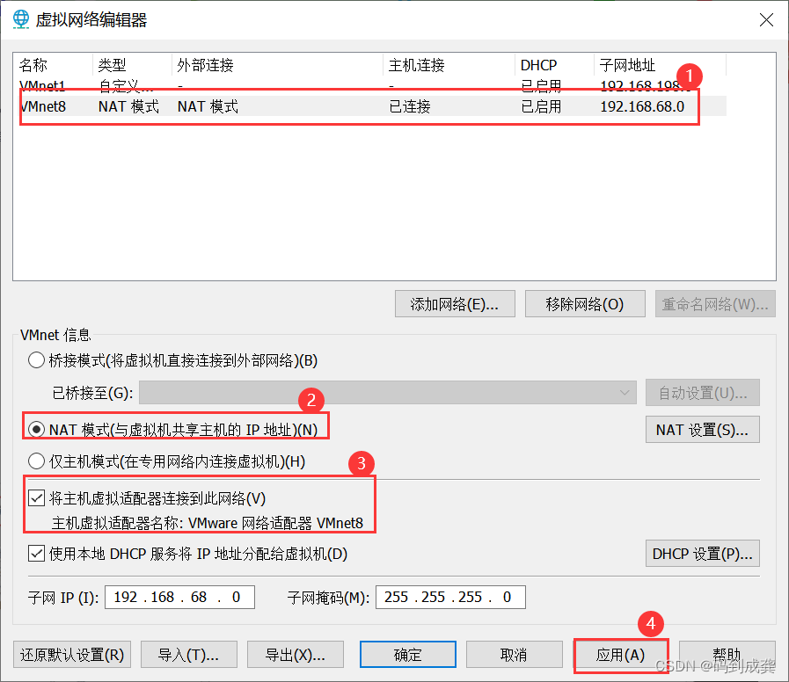The width and height of the screenshot is (789, 682).
Task: Click the 子网 IP input field
Action: pyautogui.click(x=179, y=597)
